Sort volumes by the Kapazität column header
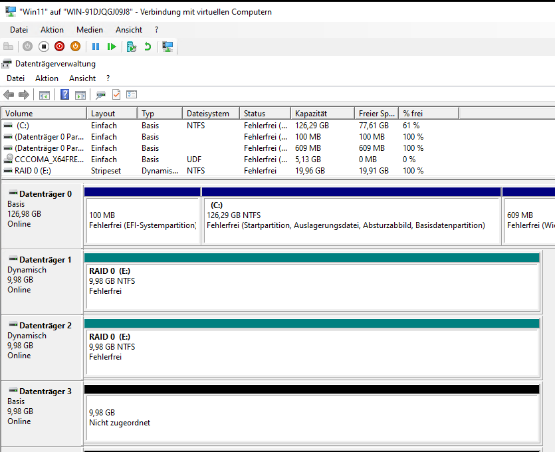 point(311,114)
